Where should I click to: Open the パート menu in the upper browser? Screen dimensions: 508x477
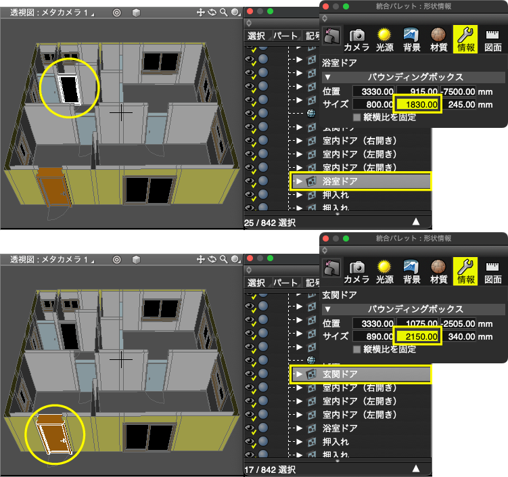[x=286, y=36]
